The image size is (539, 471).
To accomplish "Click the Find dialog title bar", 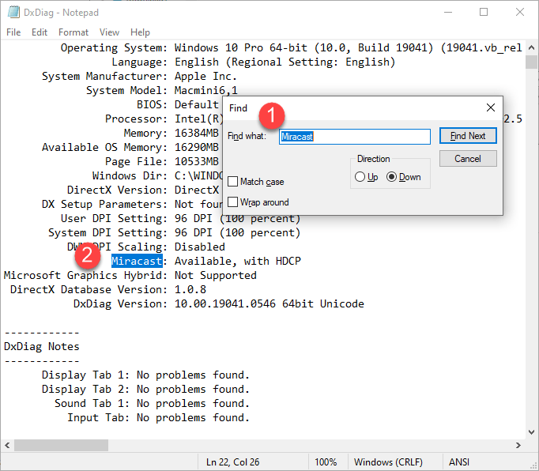I will [x=354, y=108].
